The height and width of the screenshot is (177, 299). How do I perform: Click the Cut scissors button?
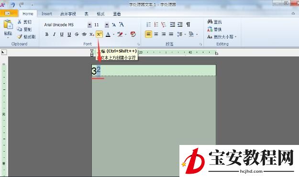24,22
